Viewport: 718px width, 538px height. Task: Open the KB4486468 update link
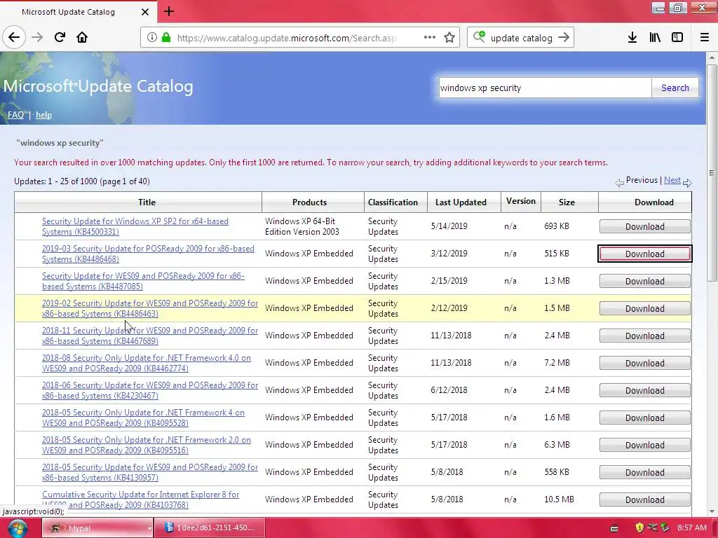[x=148, y=254]
